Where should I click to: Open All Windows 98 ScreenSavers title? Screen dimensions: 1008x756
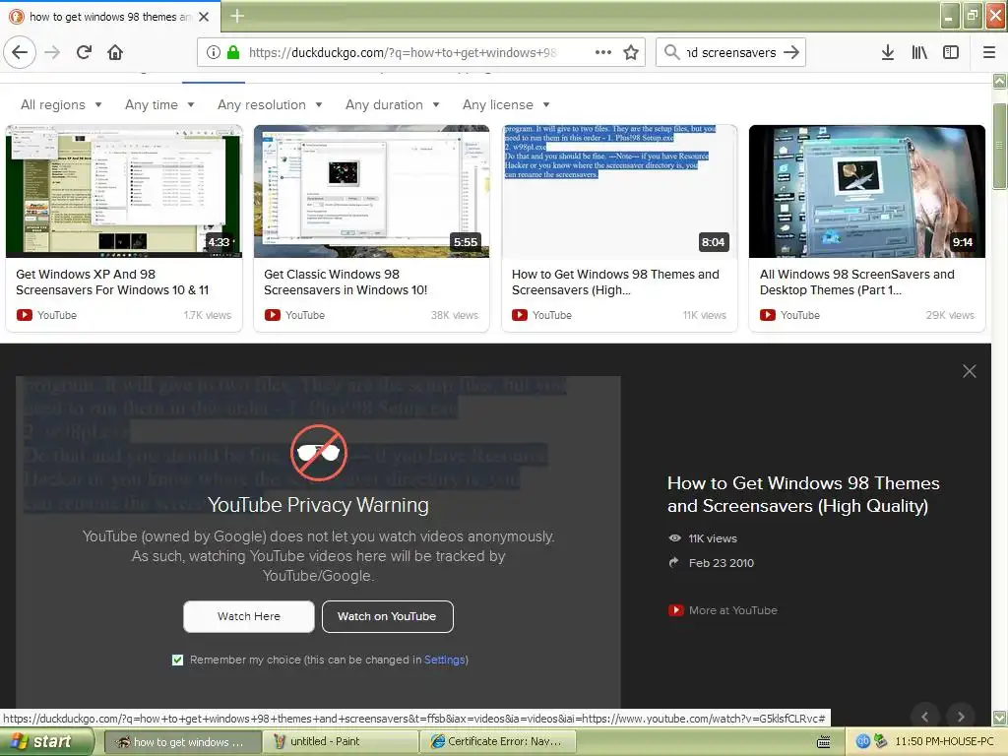pos(857,283)
